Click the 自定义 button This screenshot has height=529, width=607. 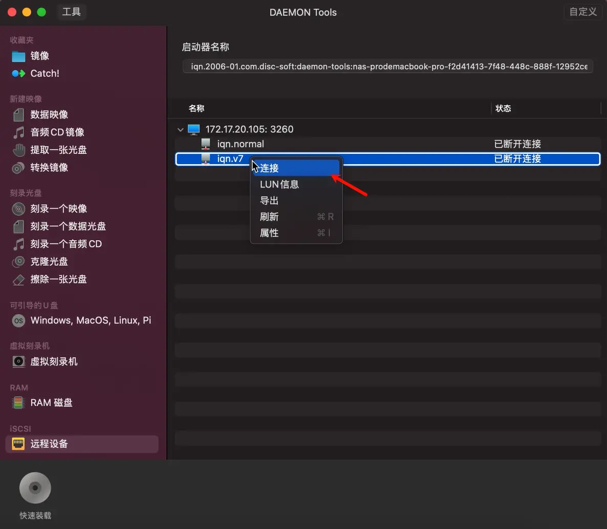pos(583,12)
